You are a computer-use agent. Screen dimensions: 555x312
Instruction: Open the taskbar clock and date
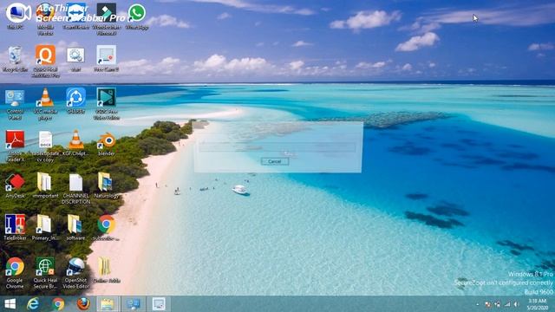pos(537,304)
